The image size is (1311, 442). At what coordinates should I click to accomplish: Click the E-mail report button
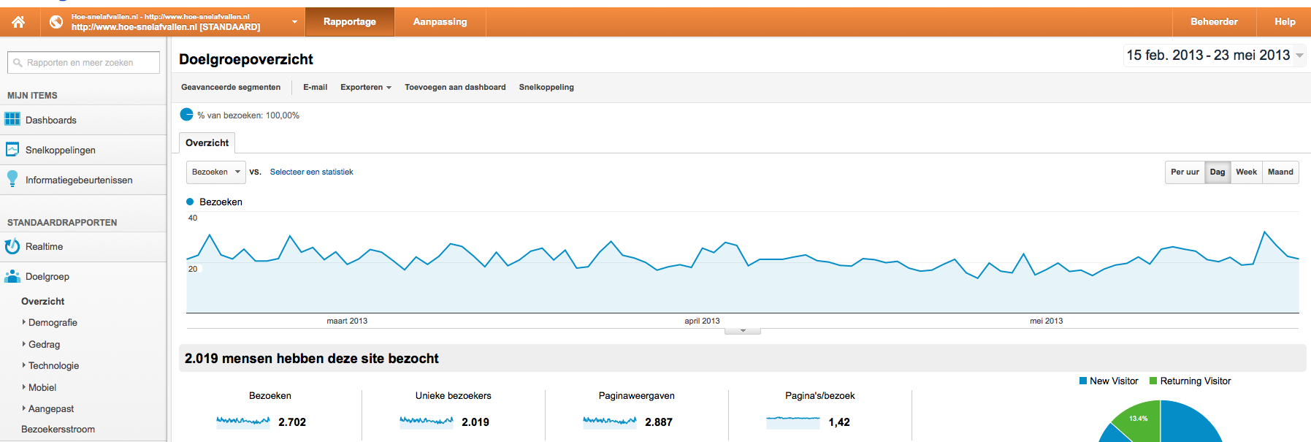pyautogui.click(x=315, y=87)
